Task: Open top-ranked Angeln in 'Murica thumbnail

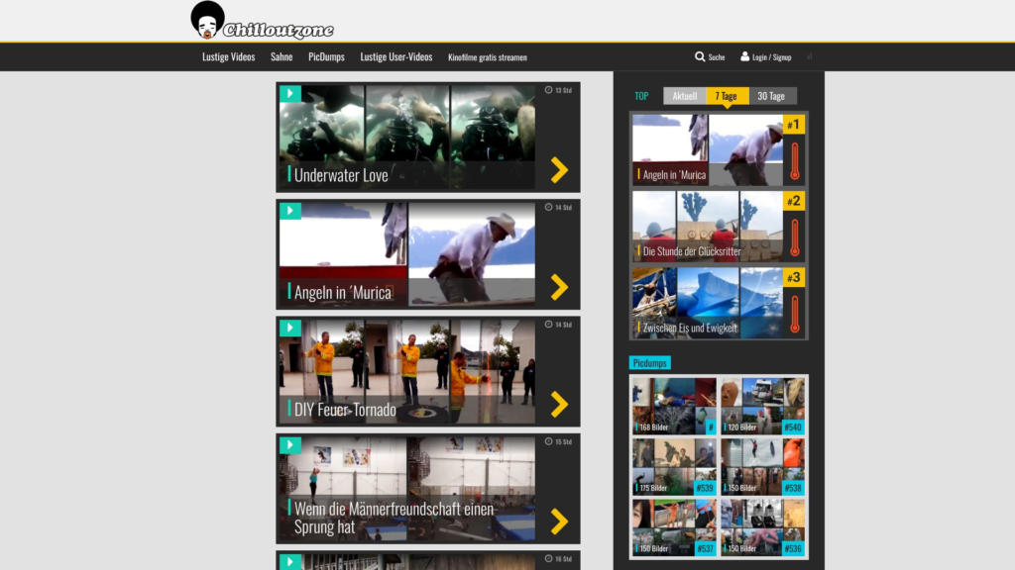Action: [x=708, y=150]
